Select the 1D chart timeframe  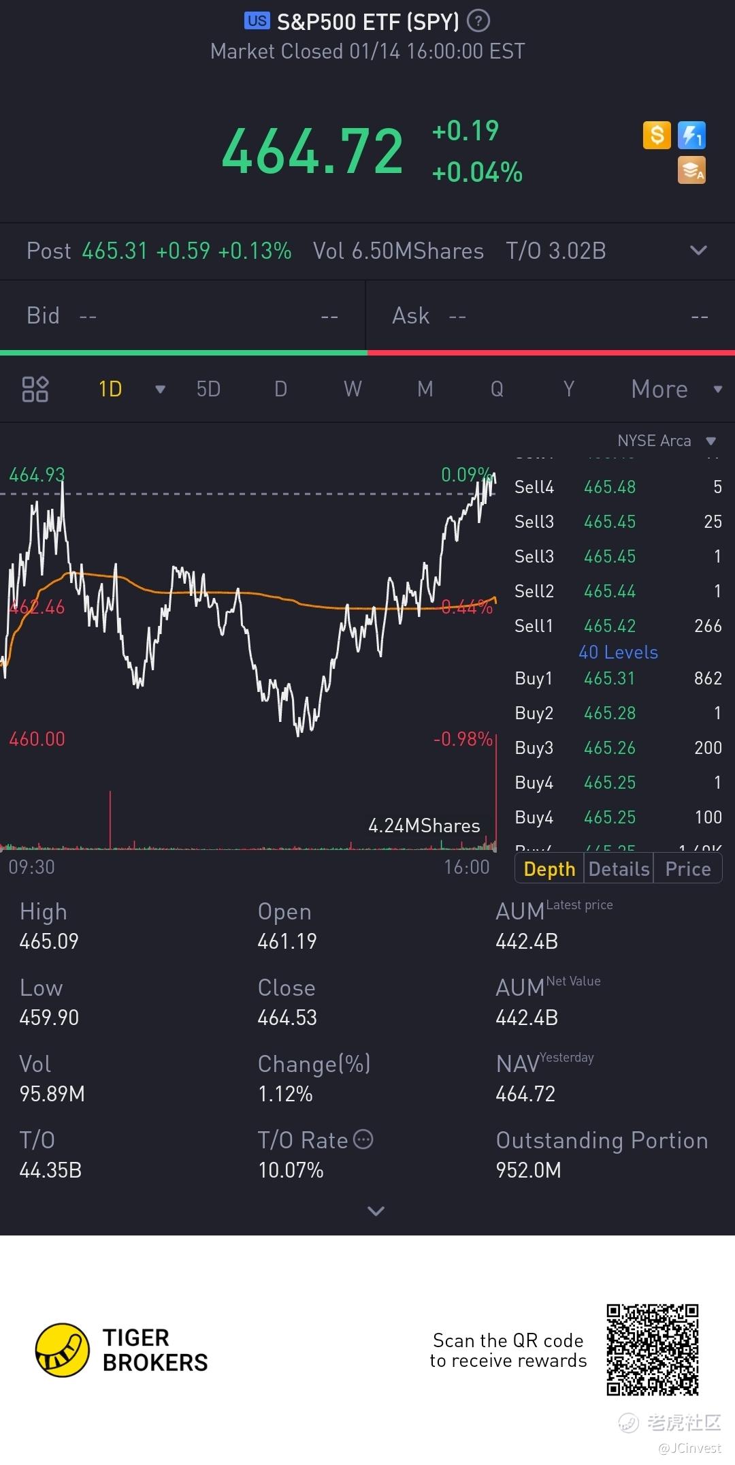(x=110, y=389)
